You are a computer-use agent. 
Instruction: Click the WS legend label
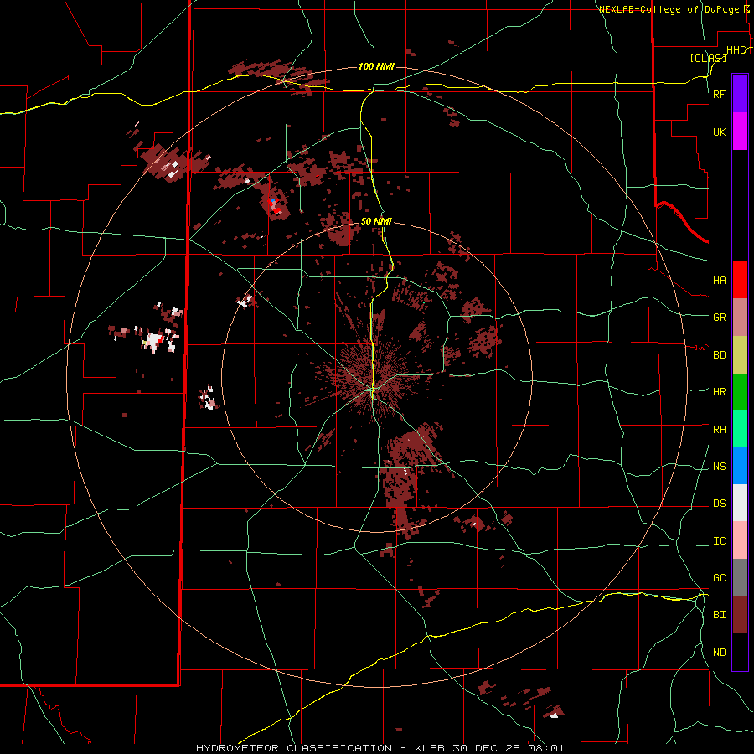(720, 466)
